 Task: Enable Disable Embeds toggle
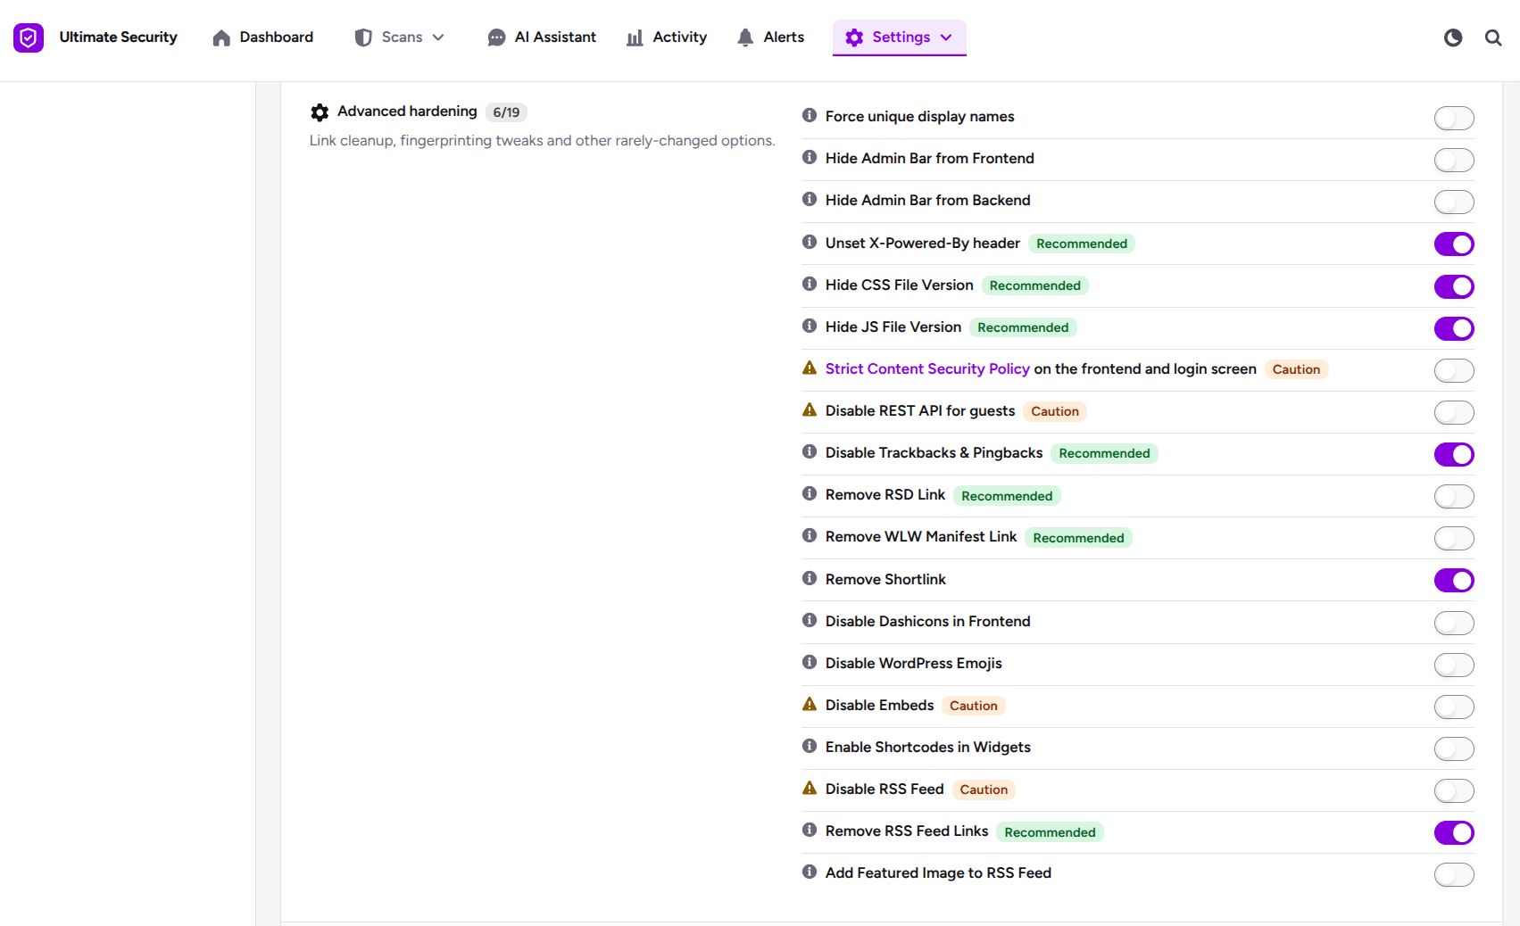(1454, 707)
